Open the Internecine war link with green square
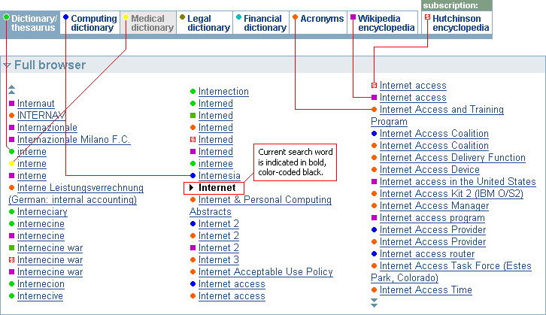The width and height of the screenshot is (546, 315). [x=50, y=248]
